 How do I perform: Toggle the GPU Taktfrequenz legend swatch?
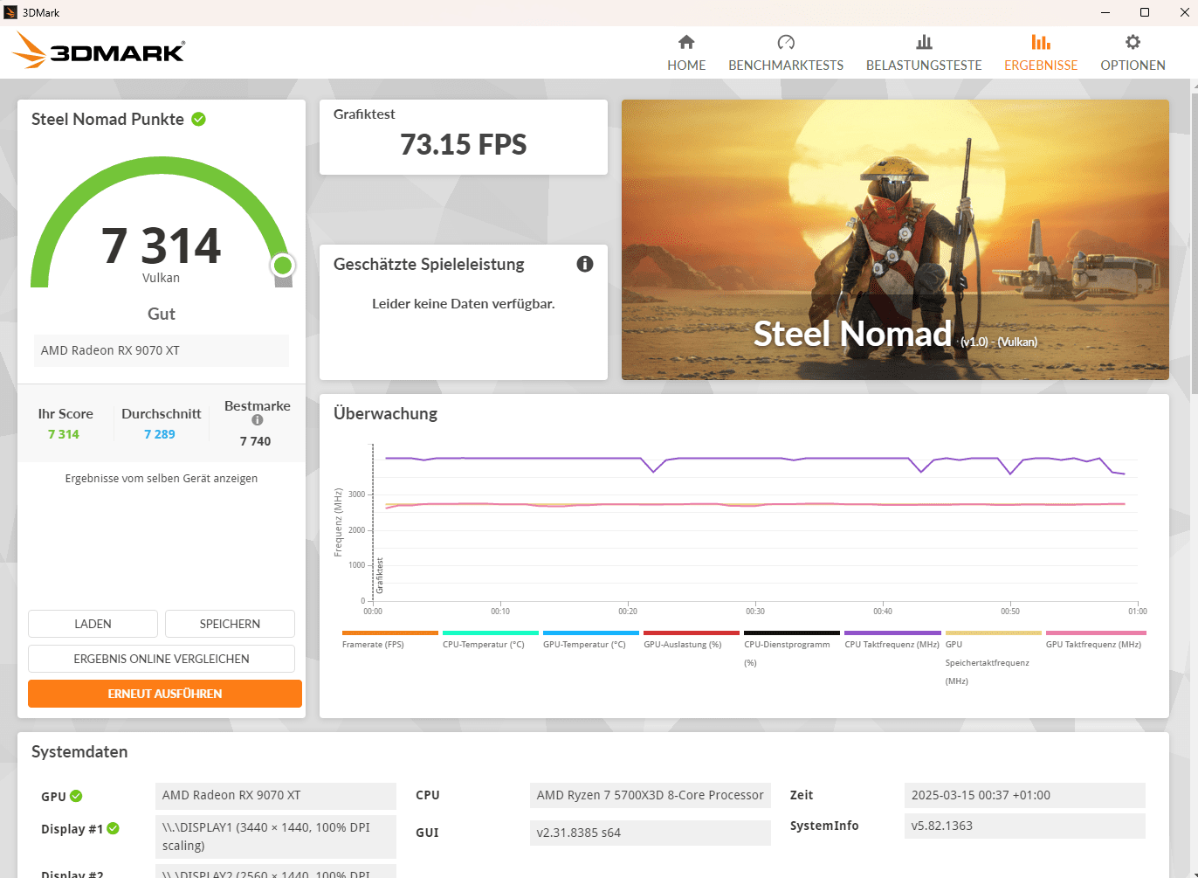1096,633
